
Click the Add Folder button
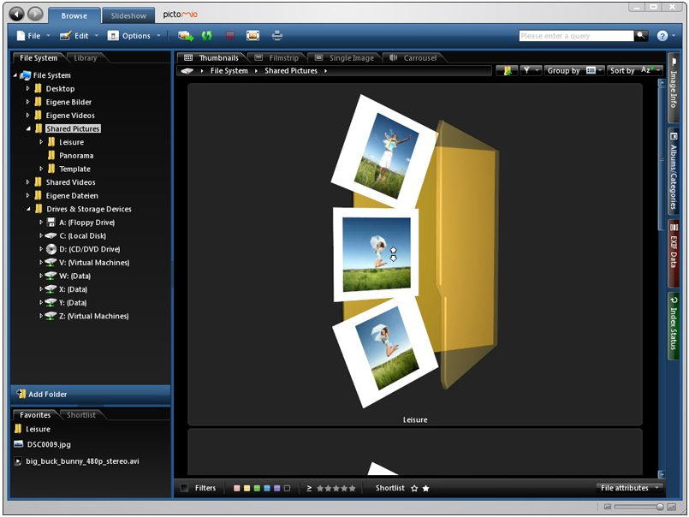click(47, 395)
